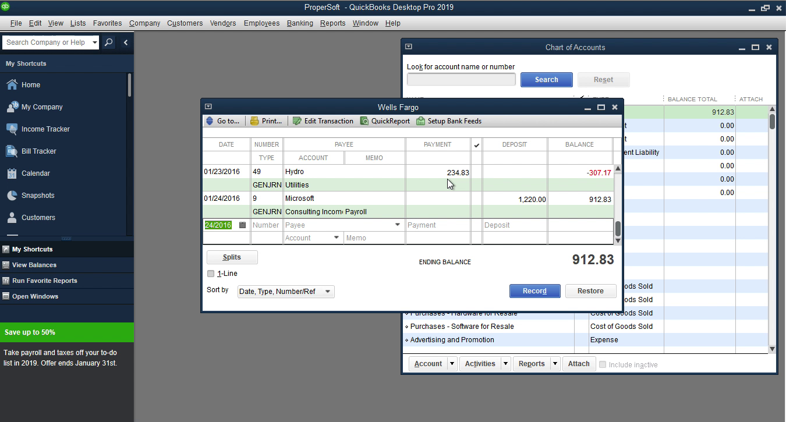786x422 pixels.
Task: Click the Memo field in new entry
Action: tap(374, 238)
